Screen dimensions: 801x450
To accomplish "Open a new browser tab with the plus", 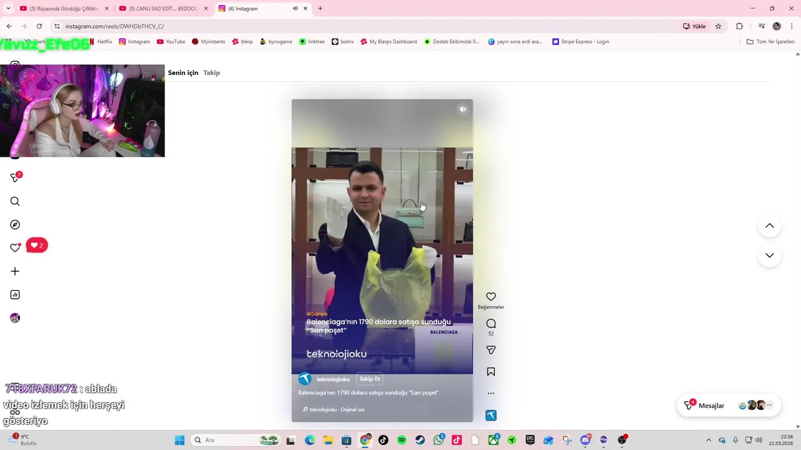I will (x=320, y=9).
